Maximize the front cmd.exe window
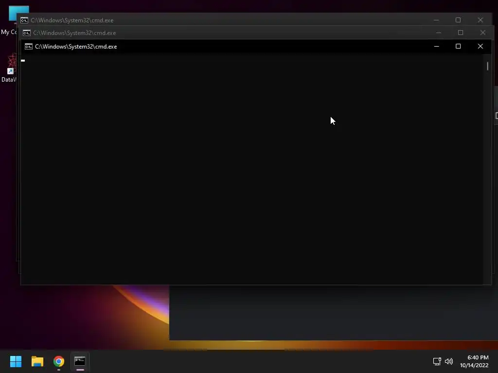 coord(458,46)
